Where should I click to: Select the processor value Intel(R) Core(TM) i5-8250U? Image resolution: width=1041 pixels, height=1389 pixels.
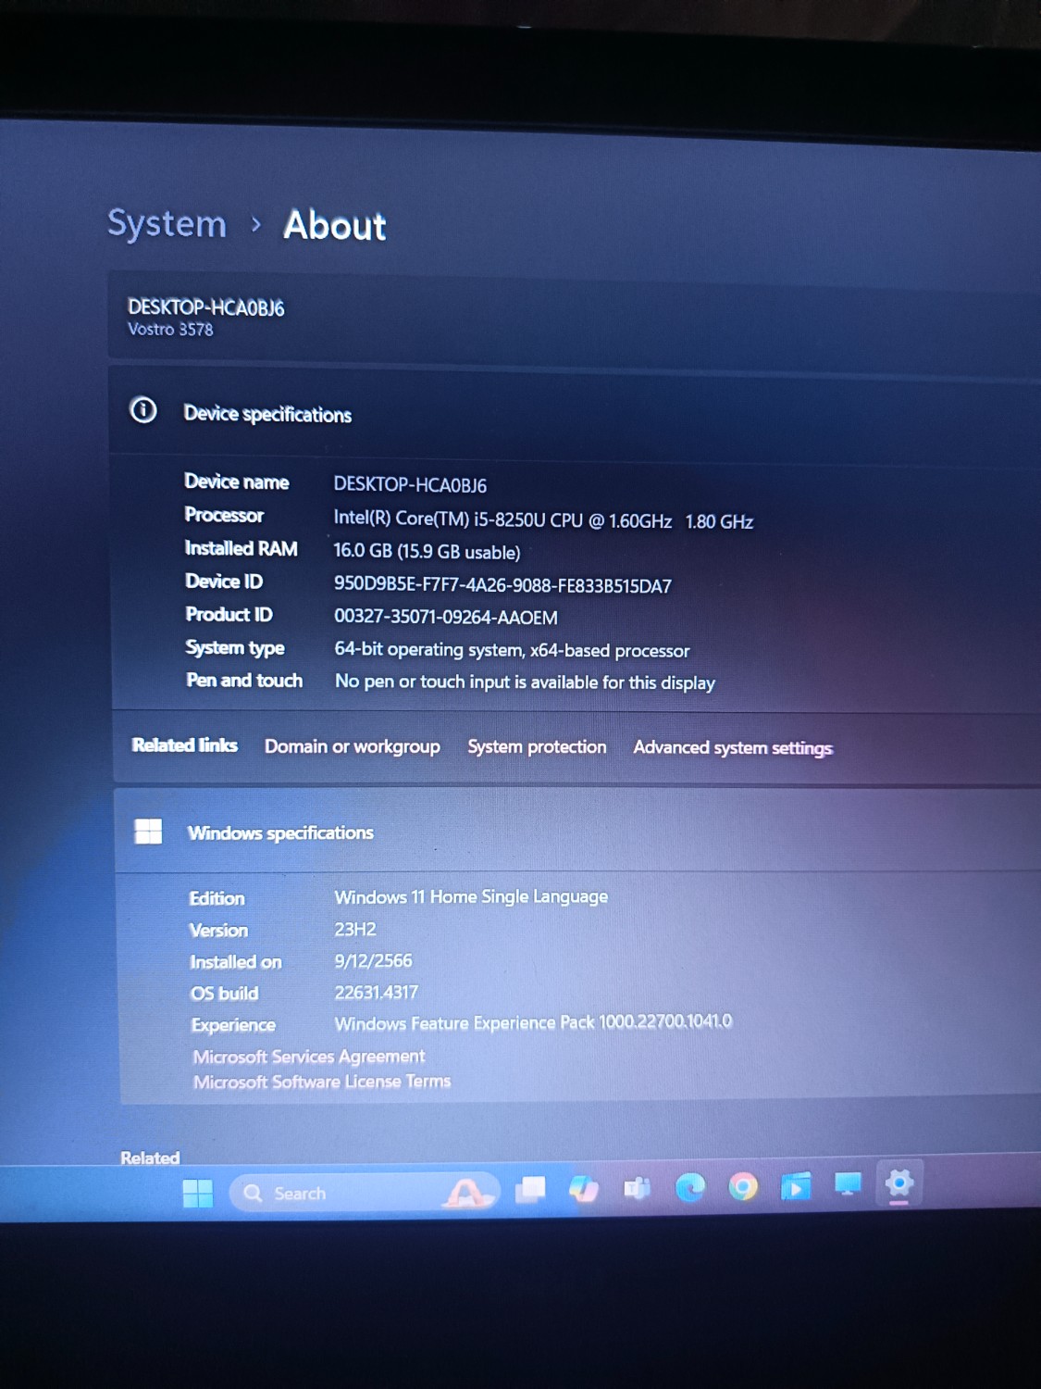(x=543, y=519)
